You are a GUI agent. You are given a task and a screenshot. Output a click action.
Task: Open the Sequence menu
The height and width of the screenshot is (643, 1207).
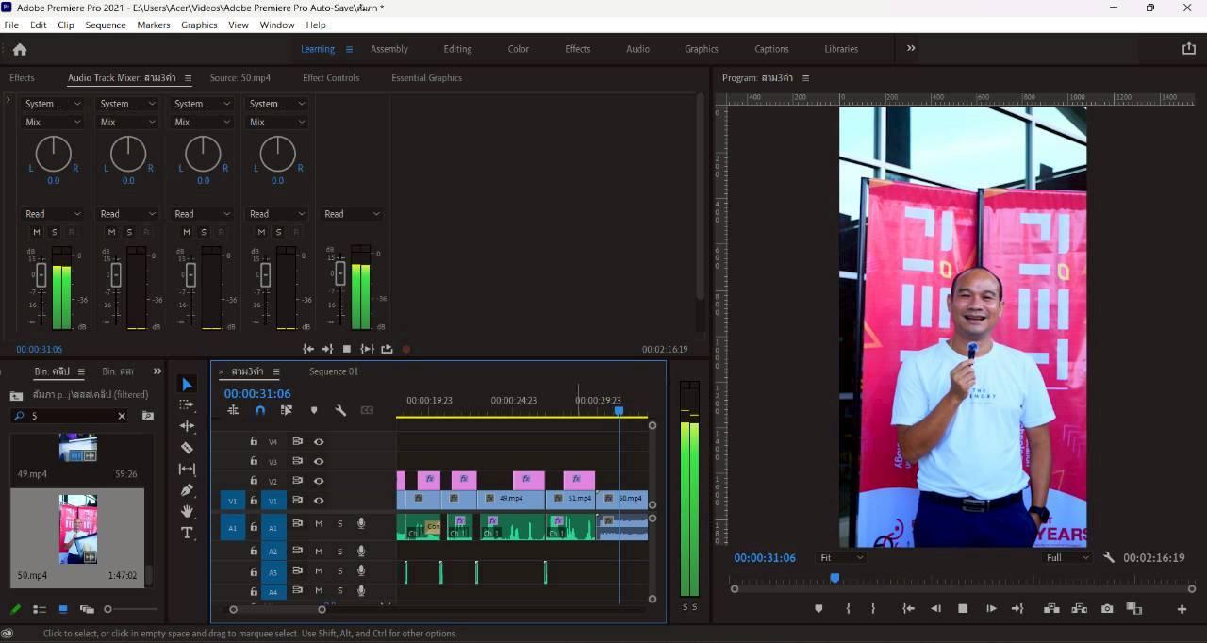point(105,25)
